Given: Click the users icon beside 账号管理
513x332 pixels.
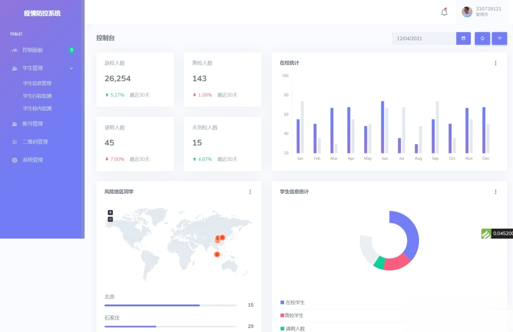Looking at the screenshot, I should [x=14, y=123].
